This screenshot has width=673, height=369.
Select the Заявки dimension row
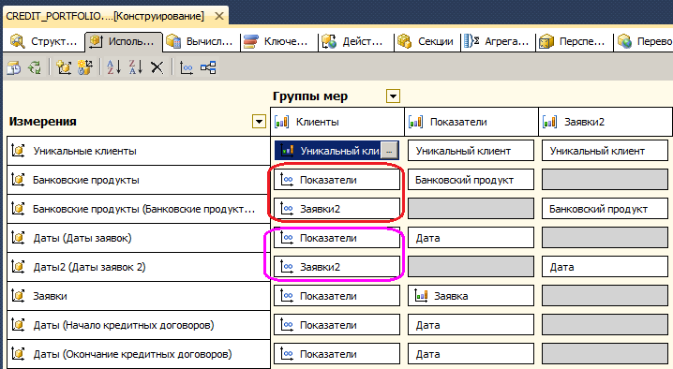click(x=138, y=296)
